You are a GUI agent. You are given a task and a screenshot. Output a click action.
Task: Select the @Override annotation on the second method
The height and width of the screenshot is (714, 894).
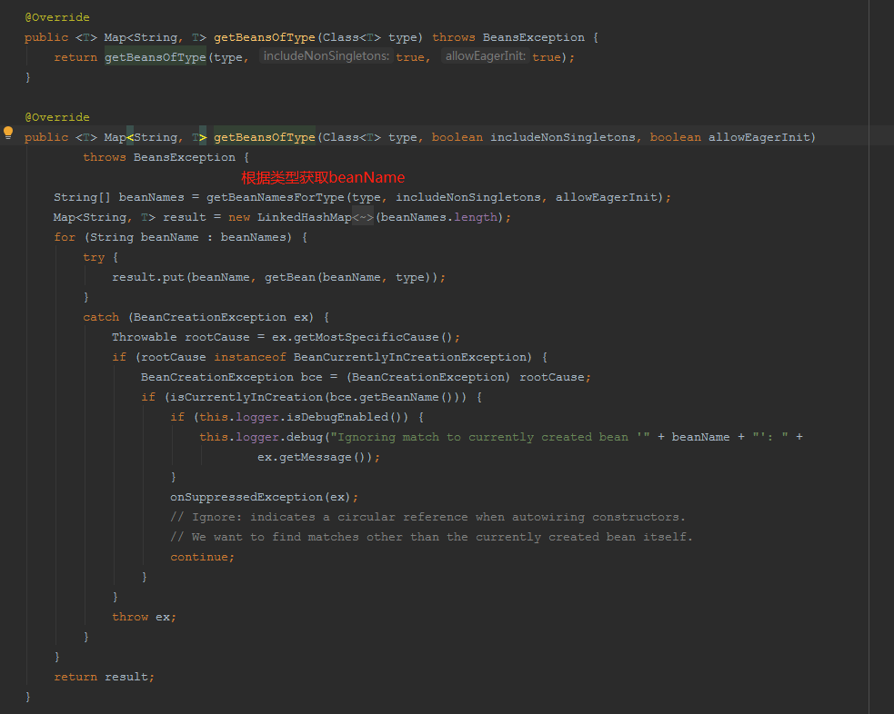click(x=56, y=116)
